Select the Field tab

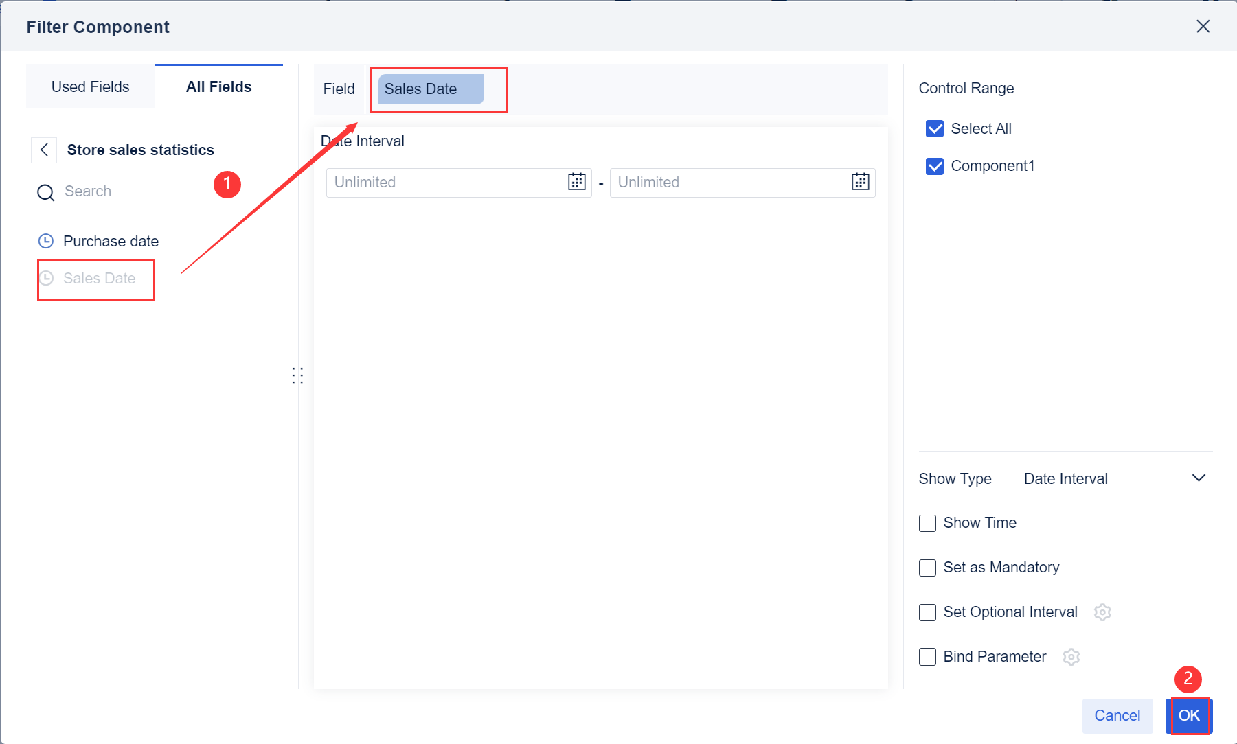coord(338,89)
